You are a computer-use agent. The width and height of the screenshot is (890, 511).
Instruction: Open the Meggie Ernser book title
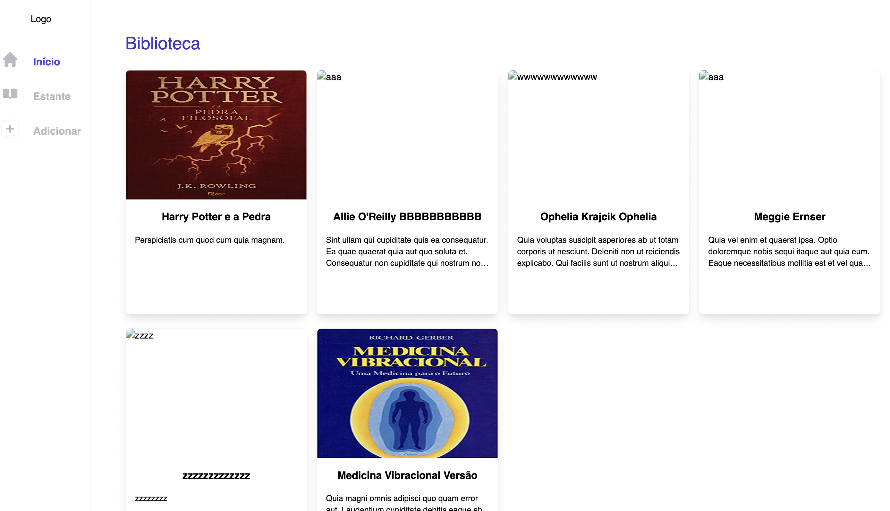click(789, 216)
